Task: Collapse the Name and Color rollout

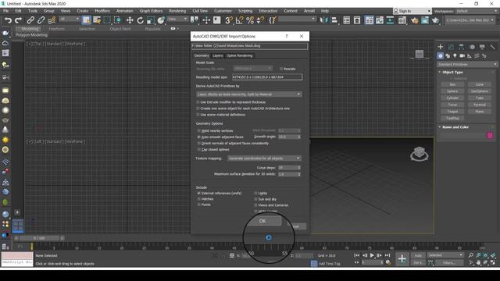Action: coord(455,127)
